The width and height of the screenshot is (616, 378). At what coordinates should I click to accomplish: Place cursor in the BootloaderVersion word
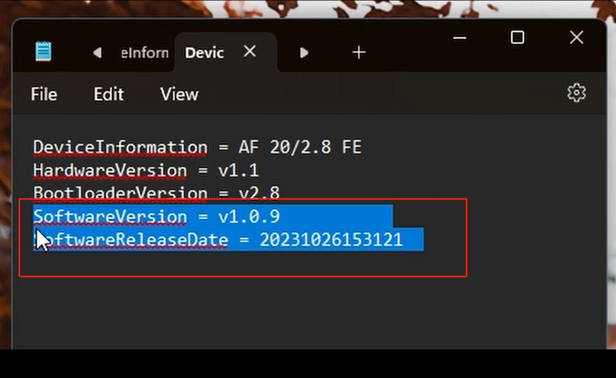tap(120, 193)
